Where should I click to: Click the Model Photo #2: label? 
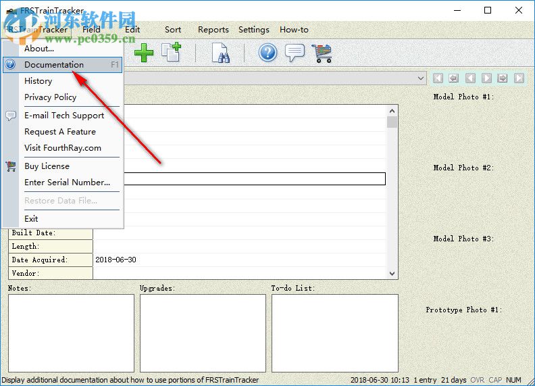tap(463, 168)
